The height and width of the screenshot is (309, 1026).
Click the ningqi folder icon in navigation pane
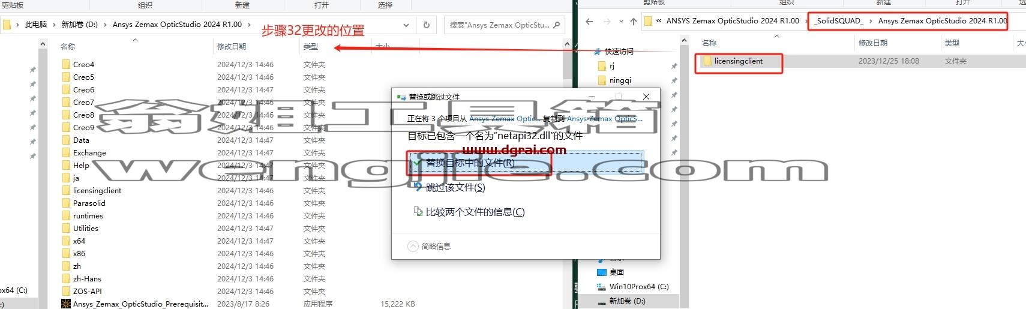coord(602,80)
